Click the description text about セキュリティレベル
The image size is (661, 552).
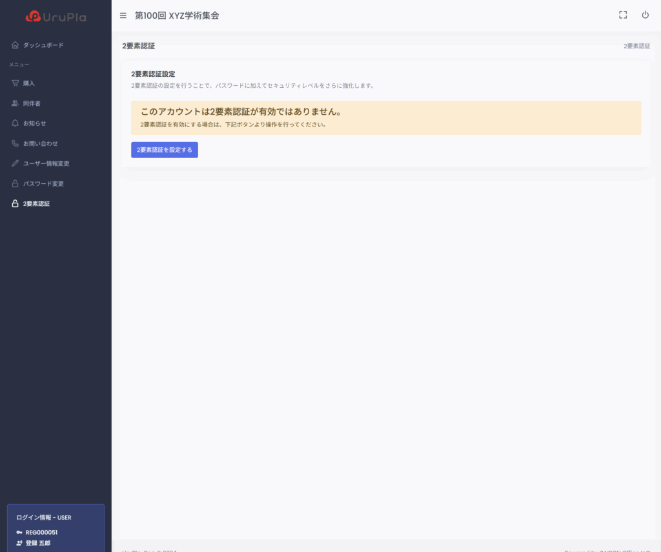click(x=253, y=86)
